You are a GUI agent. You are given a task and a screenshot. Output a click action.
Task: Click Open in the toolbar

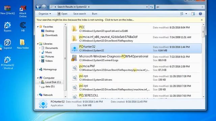tap(62, 14)
